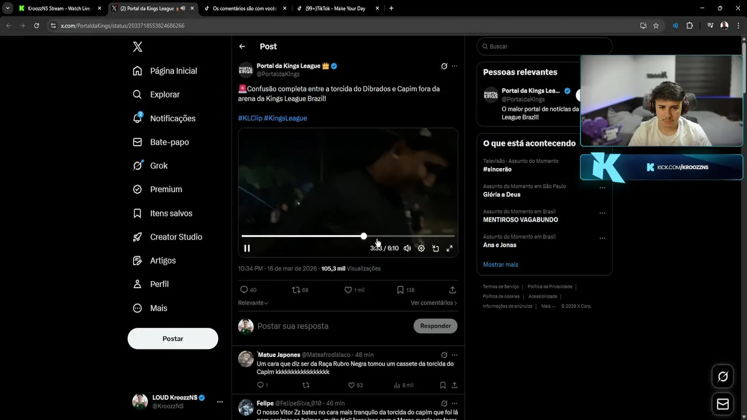Screen dimensions: 747x420
Task: Open video settings gear
Action: click(421, 248)
